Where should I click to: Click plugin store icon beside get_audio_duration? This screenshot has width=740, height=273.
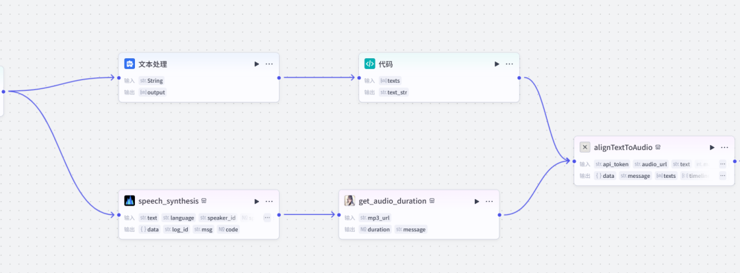(432, 201)
